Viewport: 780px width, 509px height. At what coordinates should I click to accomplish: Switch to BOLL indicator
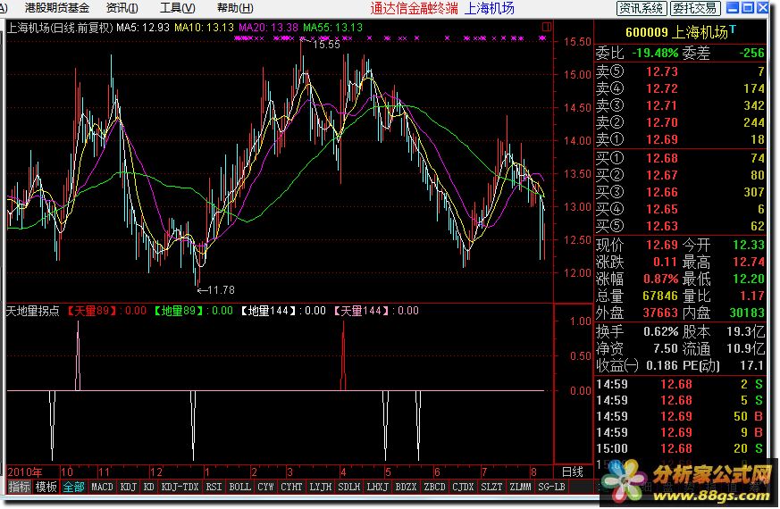coord(239,487)
